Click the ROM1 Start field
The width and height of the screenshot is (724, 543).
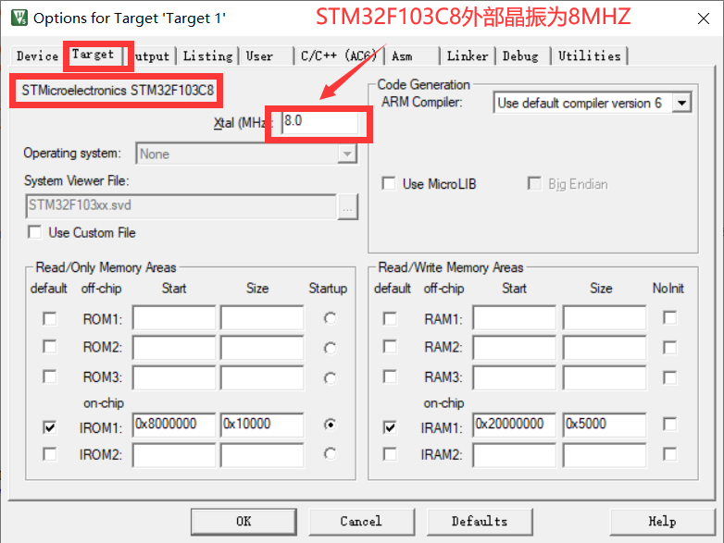pyautogui.click(x=174, y=318)
